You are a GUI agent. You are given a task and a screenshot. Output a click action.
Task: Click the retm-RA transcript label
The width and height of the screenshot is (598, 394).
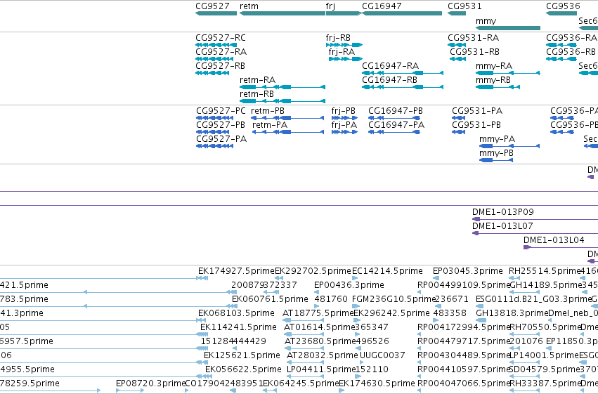[x=257, y=80]
